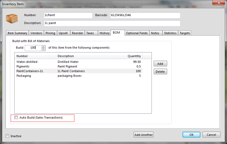Viewport: 227px width, 144px height.
Task: Toggle the Inactive checkbox
Action: 7,136
